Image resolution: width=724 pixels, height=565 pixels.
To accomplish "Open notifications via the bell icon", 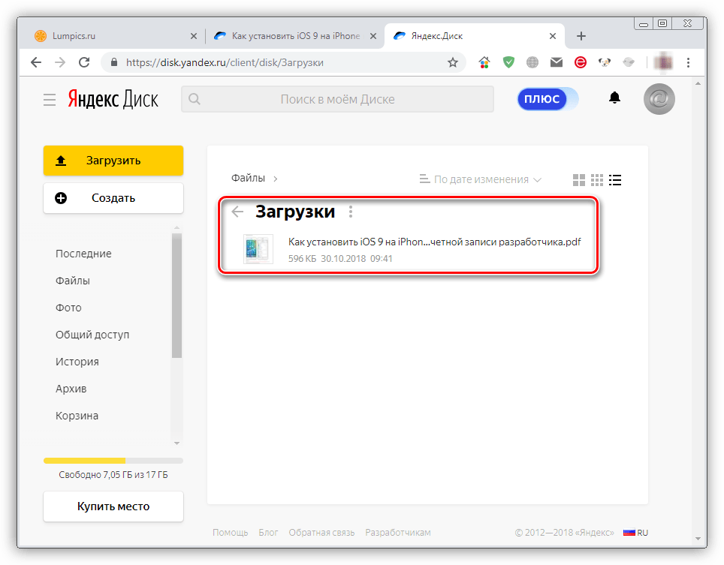I will (x=614, y=98).
